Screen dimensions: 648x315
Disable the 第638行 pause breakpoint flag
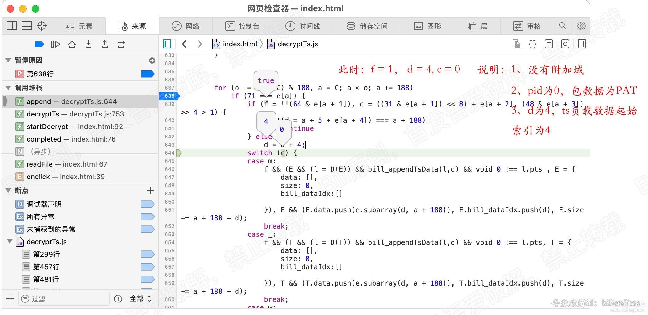147,74
